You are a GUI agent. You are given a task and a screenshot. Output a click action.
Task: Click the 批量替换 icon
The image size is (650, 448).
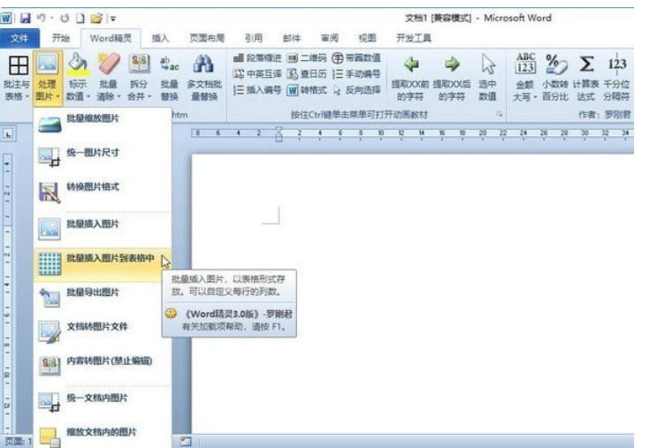point(170,66)
